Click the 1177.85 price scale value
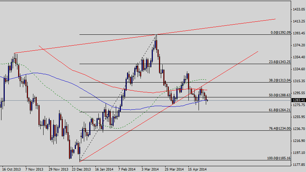This screenshot has width=306, height=172. click(298, 164)
